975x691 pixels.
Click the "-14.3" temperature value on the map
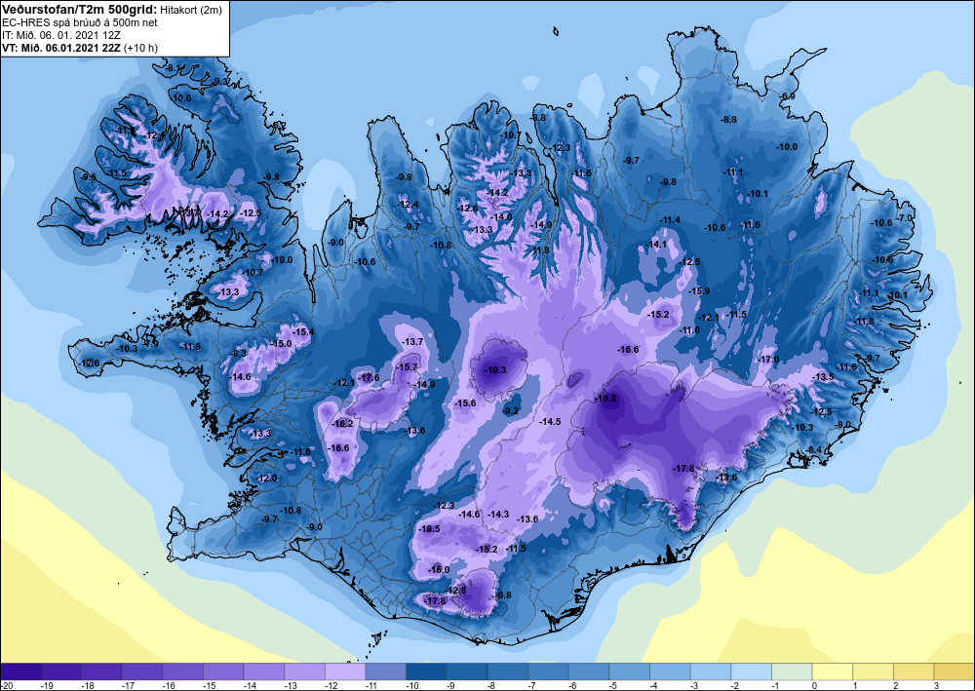tap(498, 514)
